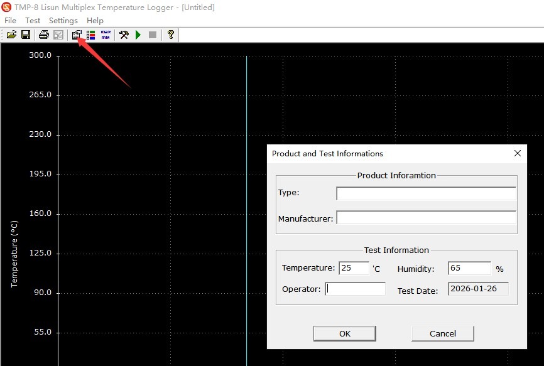Open the Help menu

tap(95, 21)
